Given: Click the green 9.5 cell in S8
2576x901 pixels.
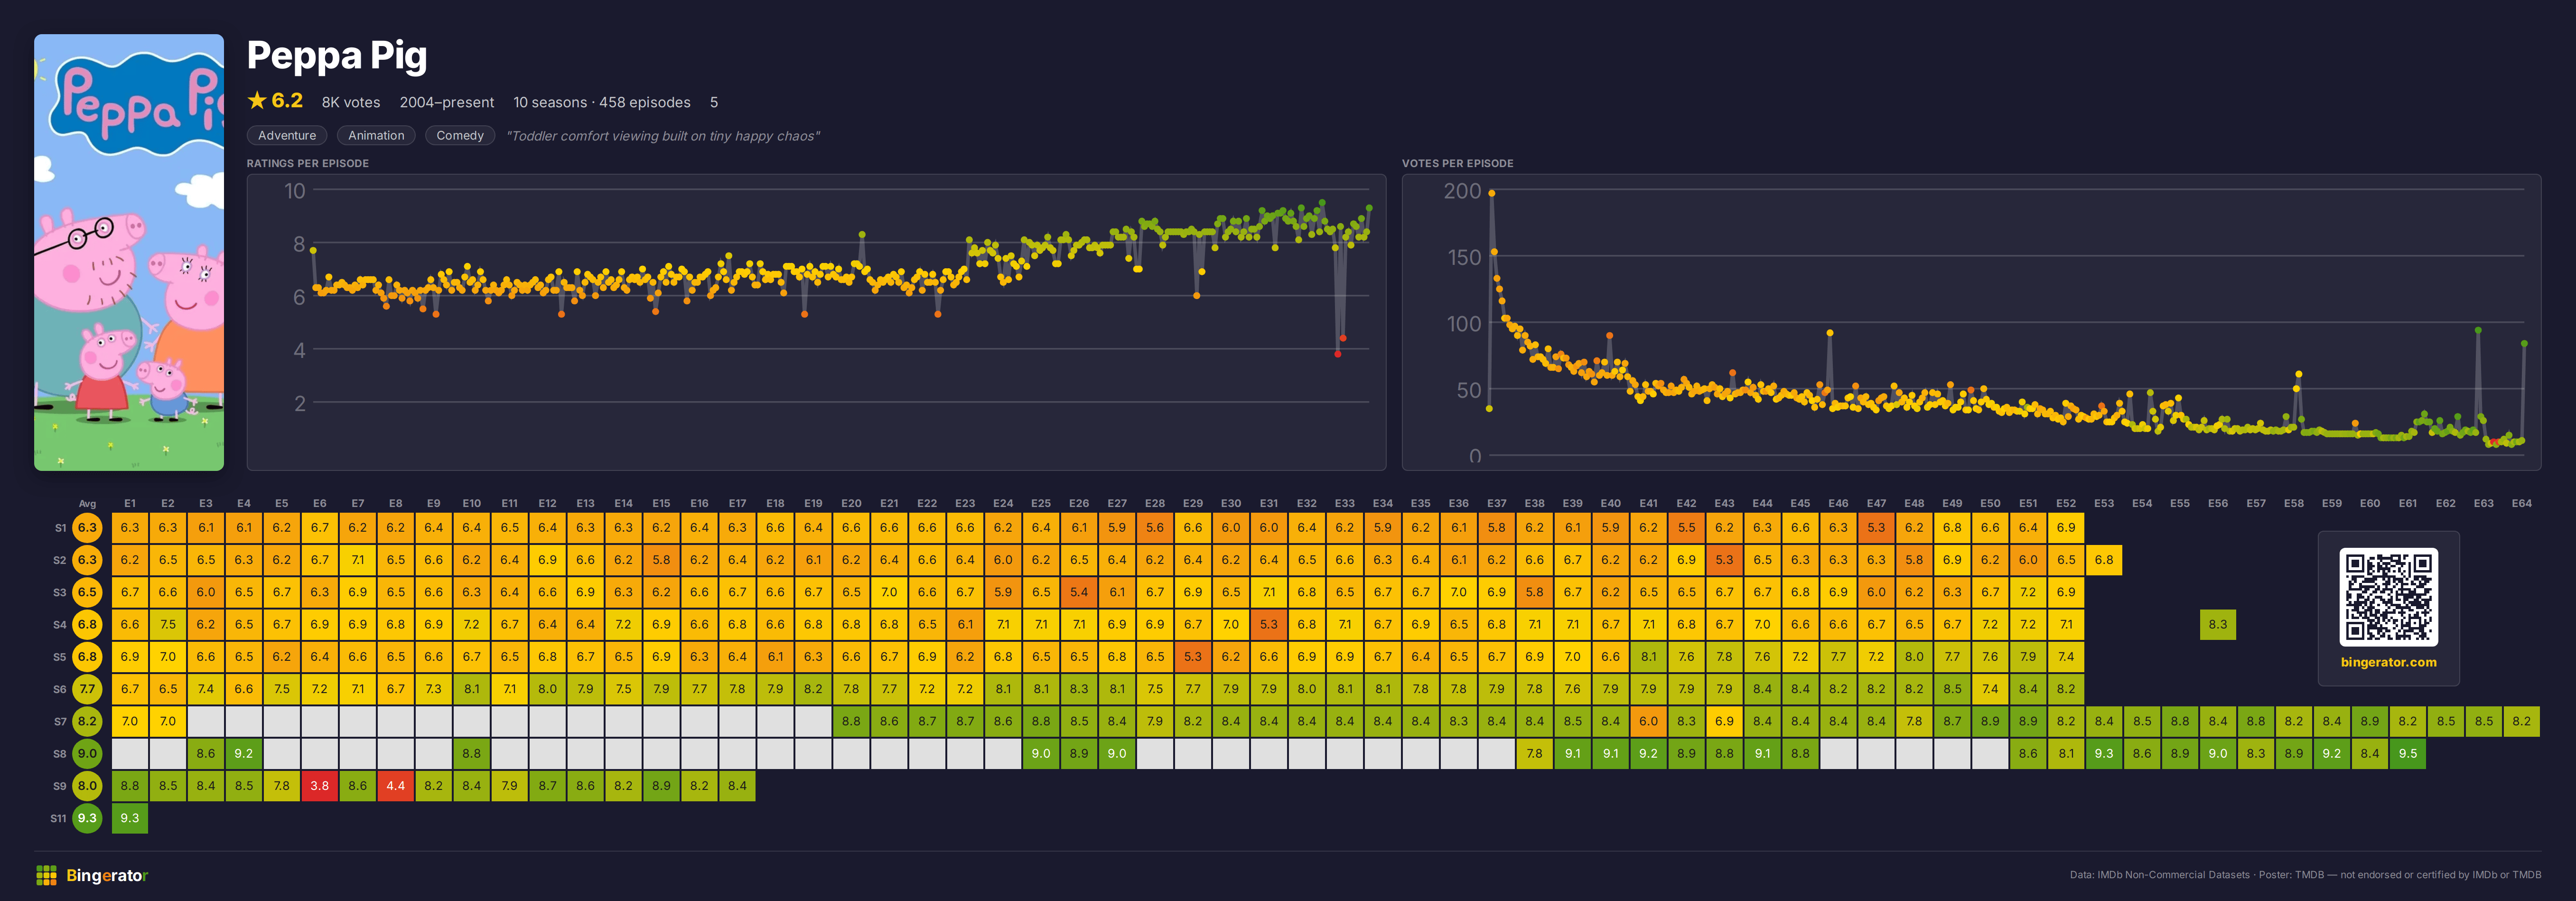Looking at the screenshot, I should pyautogui.click(x=2408, y=754).
